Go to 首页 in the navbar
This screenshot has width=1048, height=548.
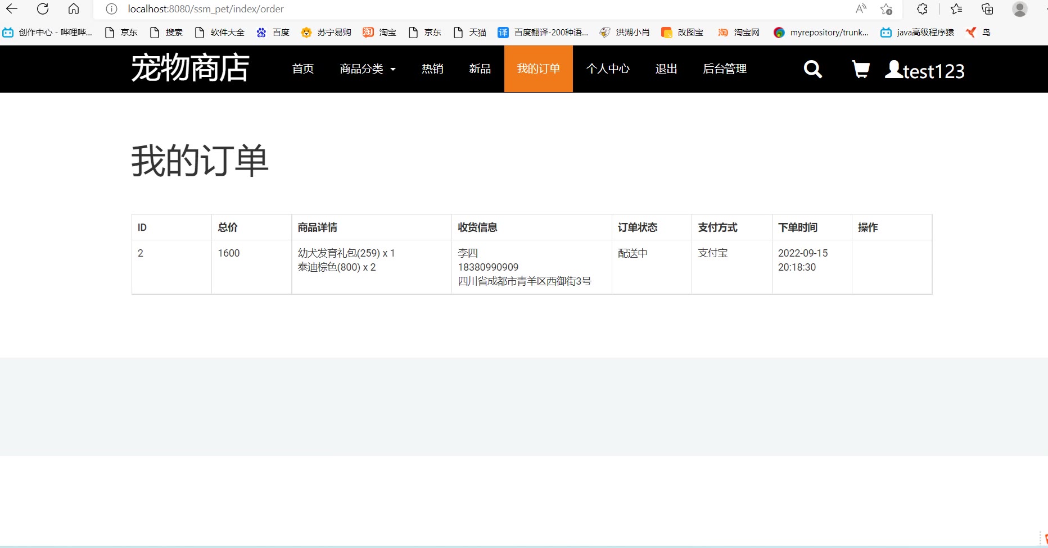click(303, 68)
